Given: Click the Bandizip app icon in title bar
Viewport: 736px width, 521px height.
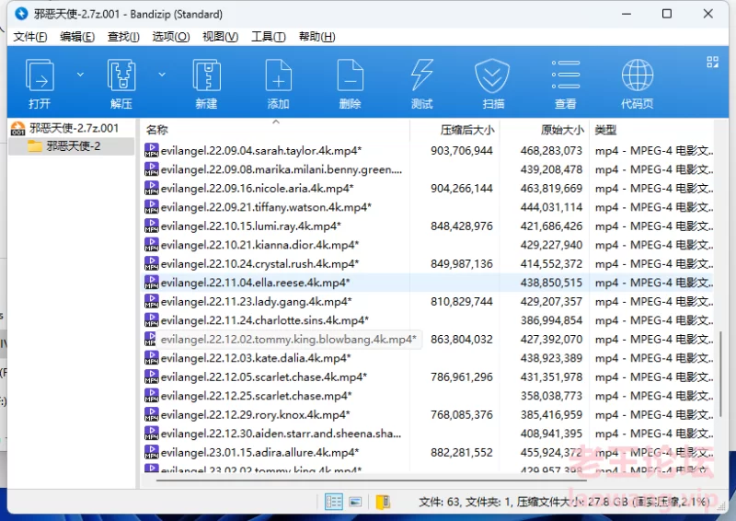Looking at the screenshot, I should (x=21, y=14).
